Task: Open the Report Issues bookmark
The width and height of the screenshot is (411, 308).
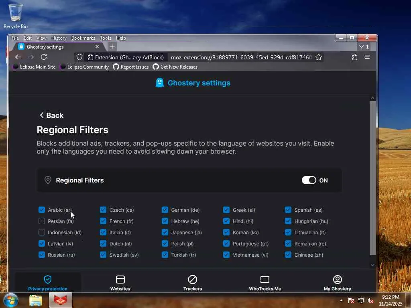Action: coord(131,67)
